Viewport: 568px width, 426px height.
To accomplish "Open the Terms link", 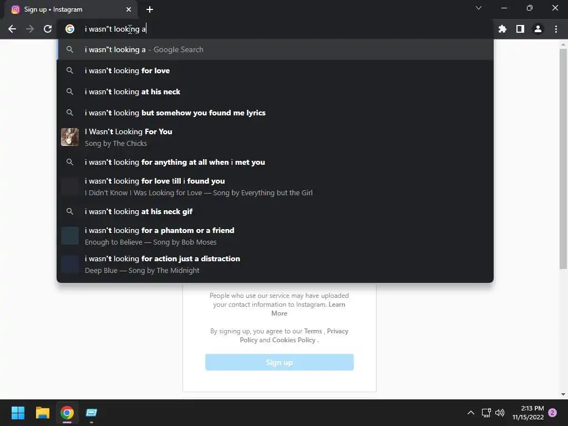I will (313, 331).
